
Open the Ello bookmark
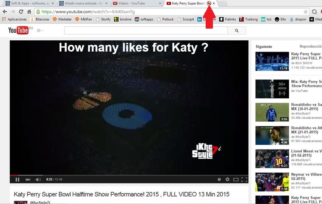coord(280,19)
